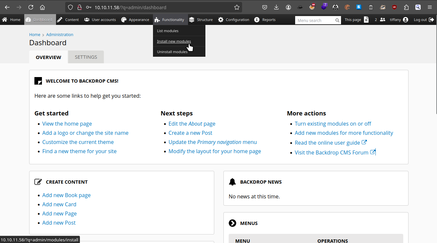Open the FoxyProxy fox extension icon
Screen dimensions: 437x243
[x=312, y=7]
